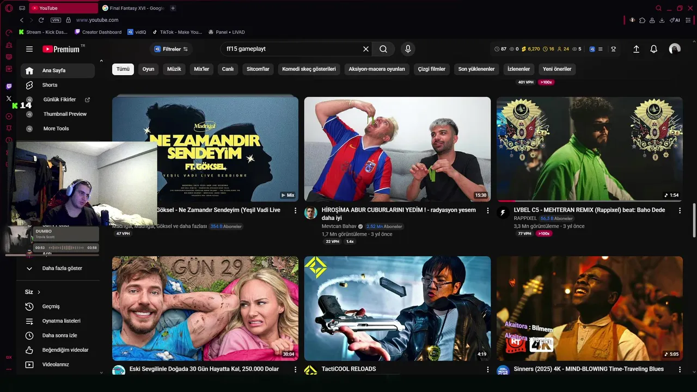
Task: Click the page vertical scrollbar thumb
Action: pos(694,220)
